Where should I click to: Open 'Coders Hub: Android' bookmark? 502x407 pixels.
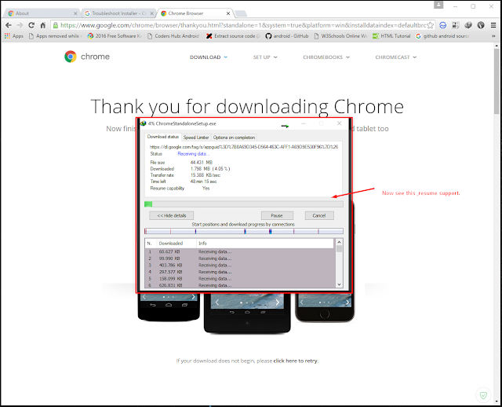pos(173,36)
